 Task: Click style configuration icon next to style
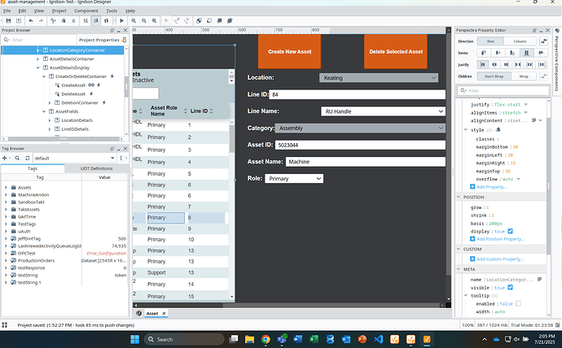coord(498,130)
